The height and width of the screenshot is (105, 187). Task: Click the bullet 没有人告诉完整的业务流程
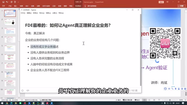[47, 58]
